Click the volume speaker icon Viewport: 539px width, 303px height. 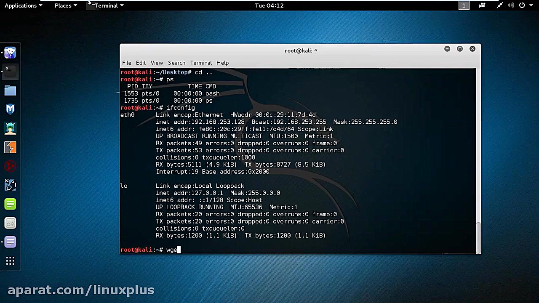click(x=511, y=5)
